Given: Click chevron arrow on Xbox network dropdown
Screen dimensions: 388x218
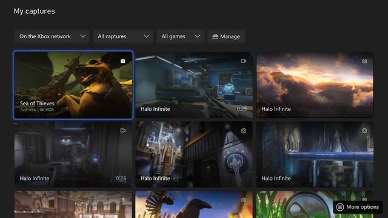Looking at the screenshot, I should pyautogui.click(x=83, y=36).
